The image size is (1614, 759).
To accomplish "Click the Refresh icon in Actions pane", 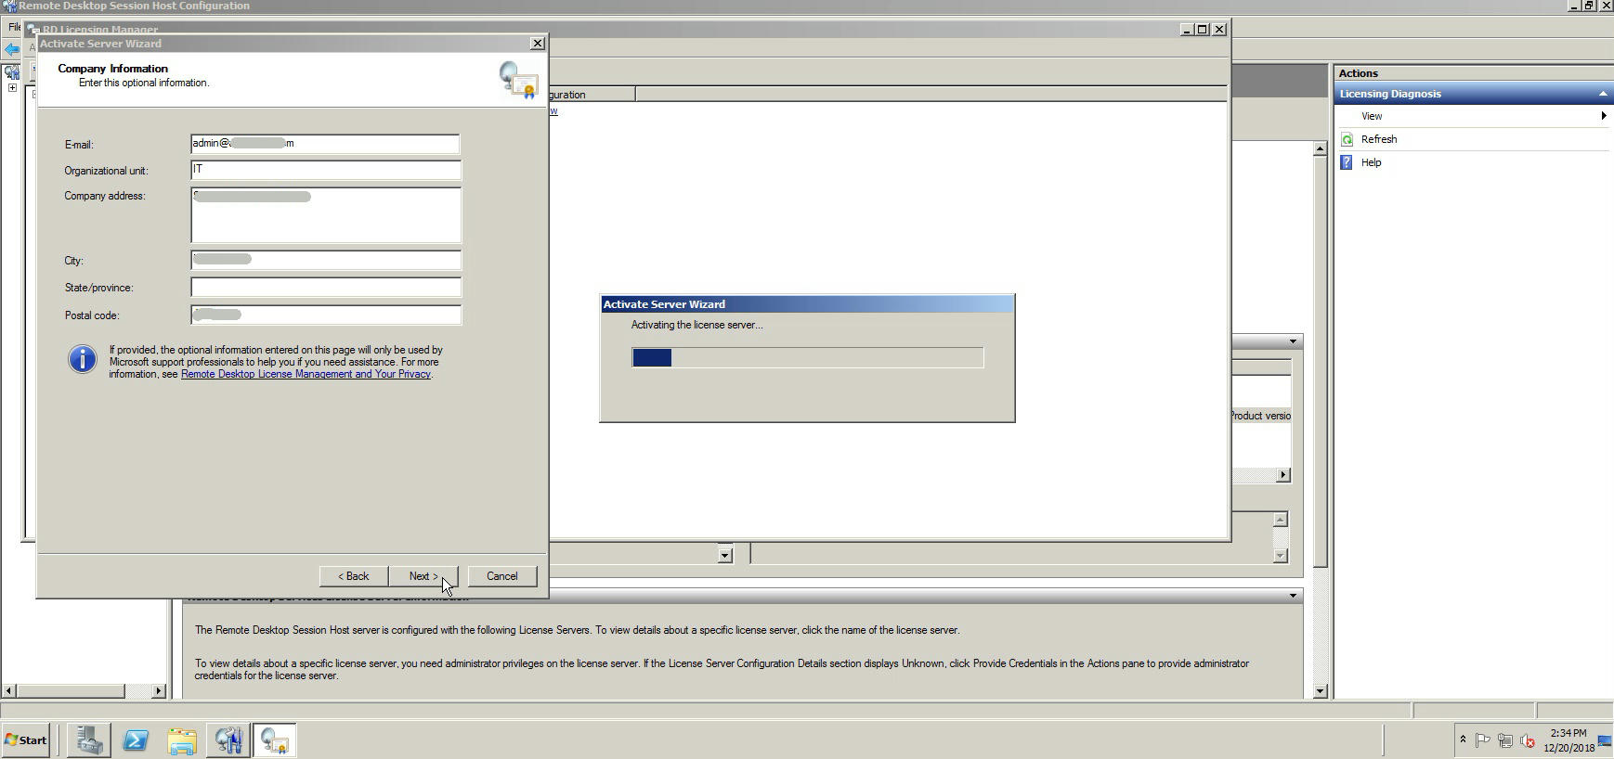I will (1347, 139).
